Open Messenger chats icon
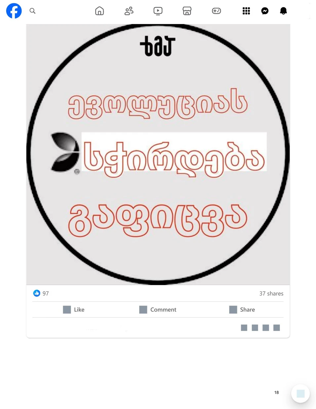 coord(265,11)
